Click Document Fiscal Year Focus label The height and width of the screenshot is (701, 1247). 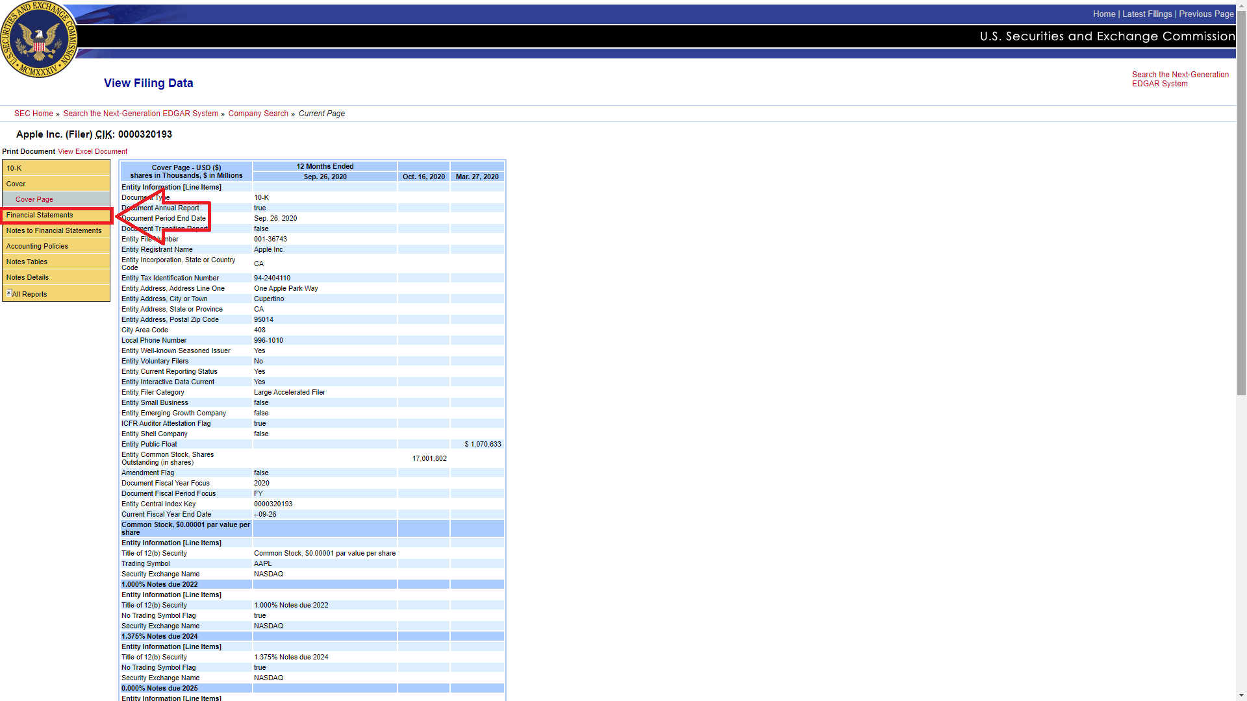tap(166, 483)
